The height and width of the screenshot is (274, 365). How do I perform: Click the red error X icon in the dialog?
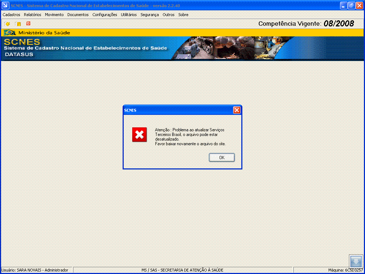pyautogui.click(x=139, y=135)
